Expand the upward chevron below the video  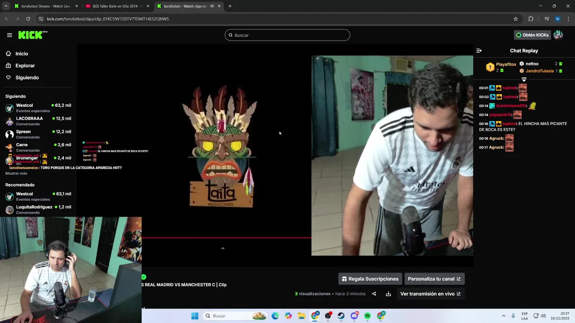222,248
